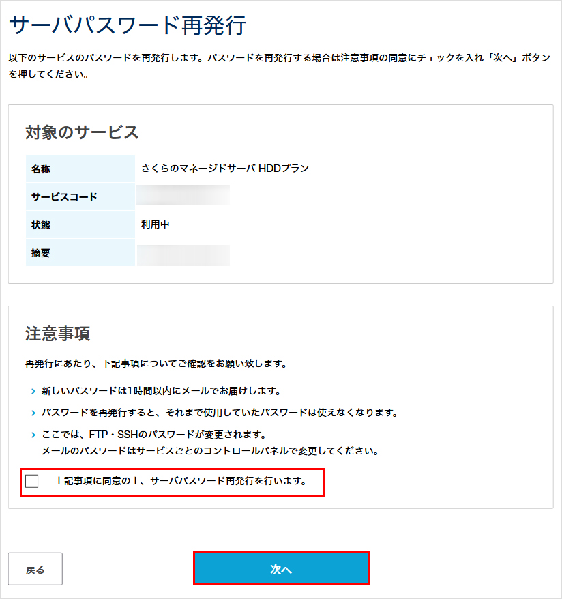Image resolution: width=562 pixels, height=599 pixels.
Task: Select the 名称 row label
Action: [41, 169]
